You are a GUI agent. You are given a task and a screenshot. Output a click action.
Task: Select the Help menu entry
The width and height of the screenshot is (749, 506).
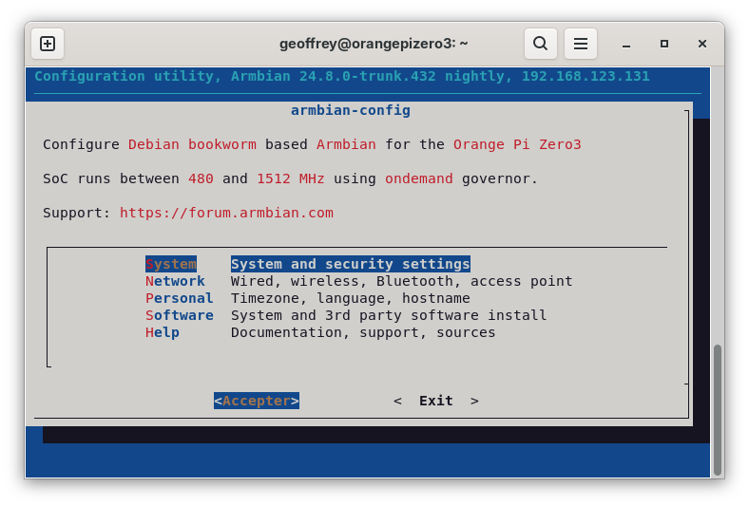click(x=163, y=333)
